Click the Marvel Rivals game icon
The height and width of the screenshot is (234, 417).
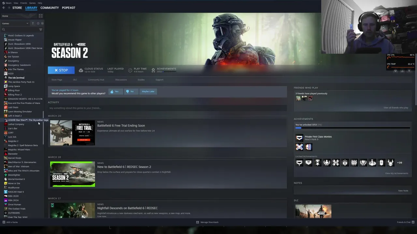click(6, 158)
